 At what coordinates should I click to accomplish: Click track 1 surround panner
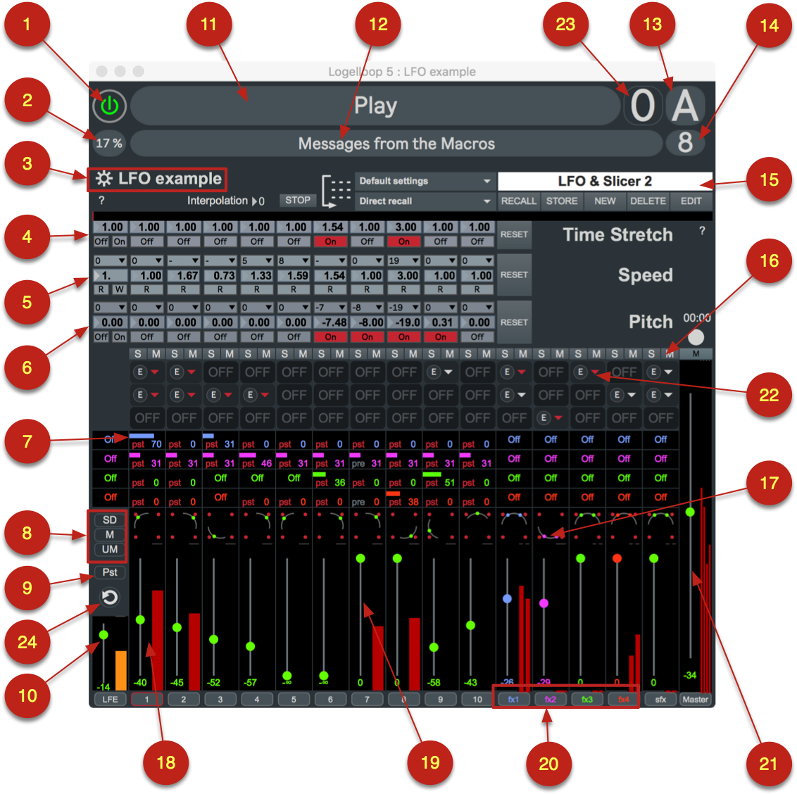coord(147,527)
